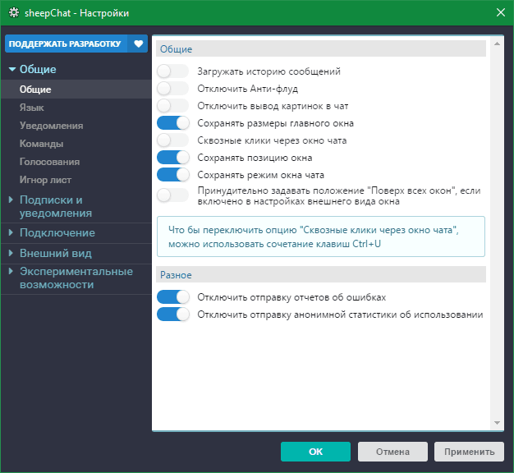Screen dimensions: 514x473
Task: Click the 'Загружать историю сообщений' label
Action: 268,71
